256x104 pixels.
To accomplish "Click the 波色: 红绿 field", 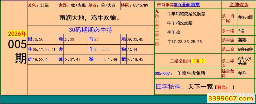I will tap(38, 5).
